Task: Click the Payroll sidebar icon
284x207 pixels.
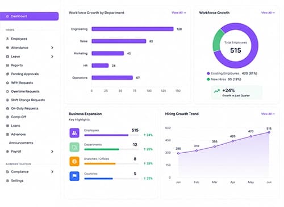Action: click(7, 152)
